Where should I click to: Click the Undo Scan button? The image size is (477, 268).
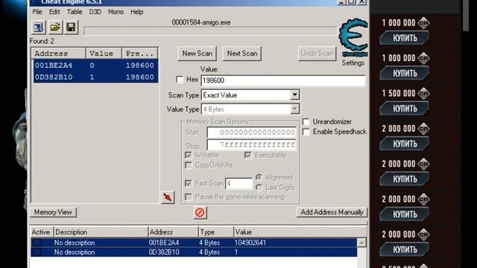click(x=317, y=54)
